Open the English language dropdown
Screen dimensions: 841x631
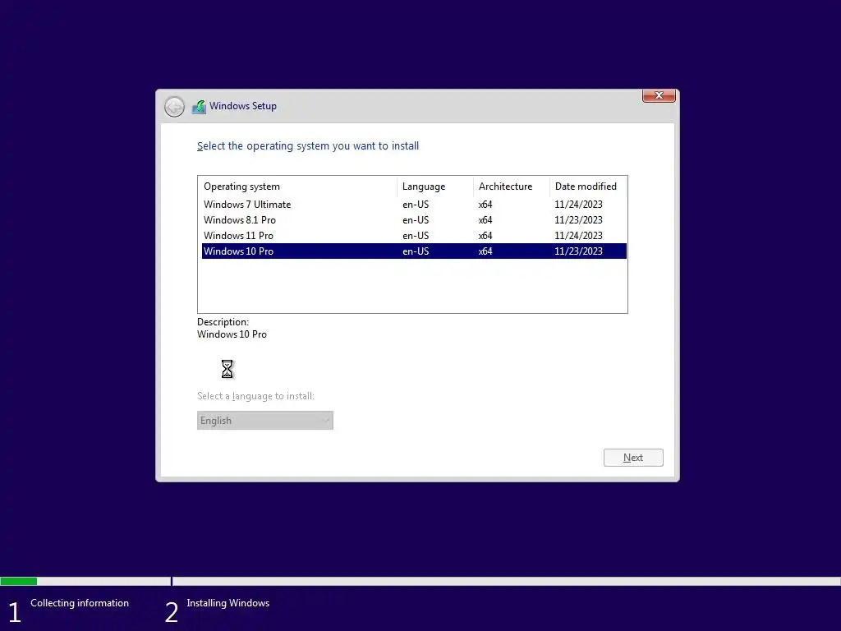265,420
